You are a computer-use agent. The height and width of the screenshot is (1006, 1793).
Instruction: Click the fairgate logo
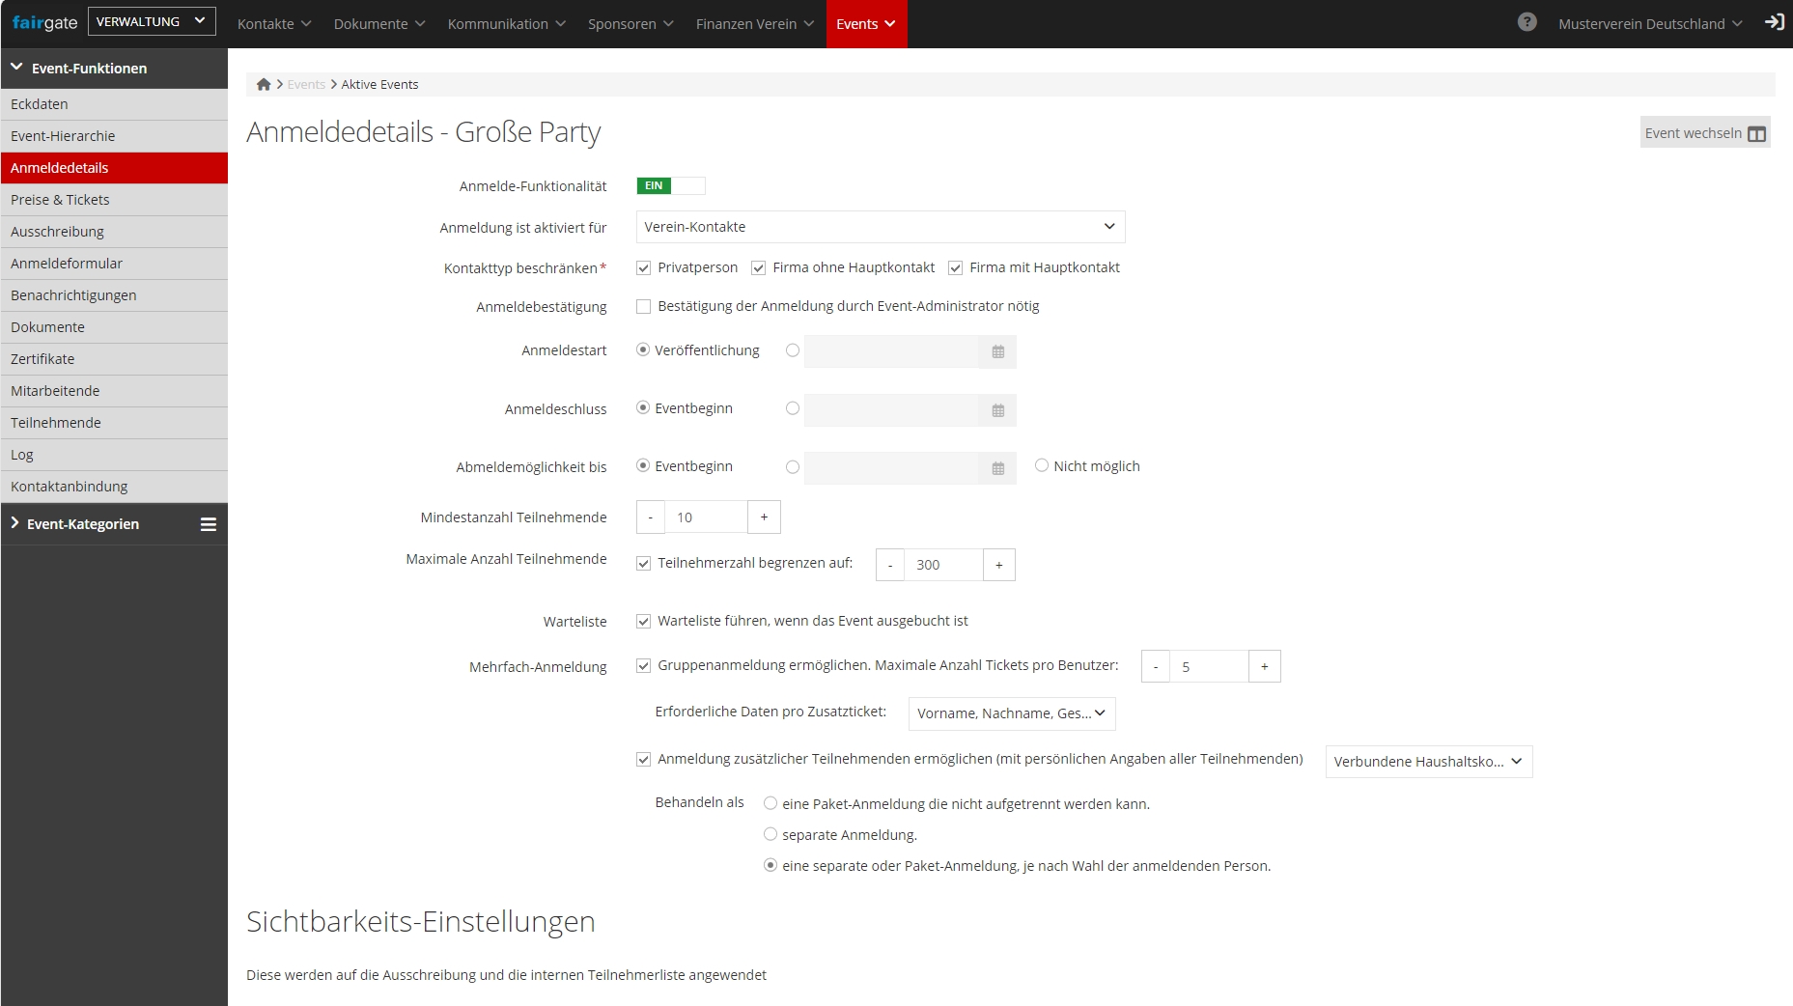pyautogui.click(x=44, y=22)
